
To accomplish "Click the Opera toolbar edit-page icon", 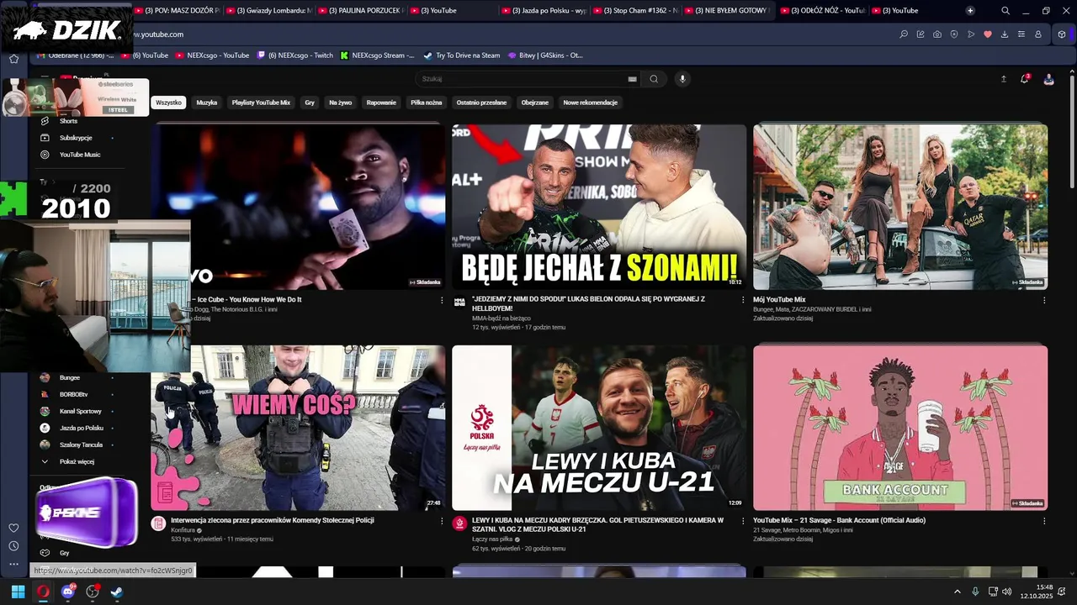I will (x=920, y=34).
